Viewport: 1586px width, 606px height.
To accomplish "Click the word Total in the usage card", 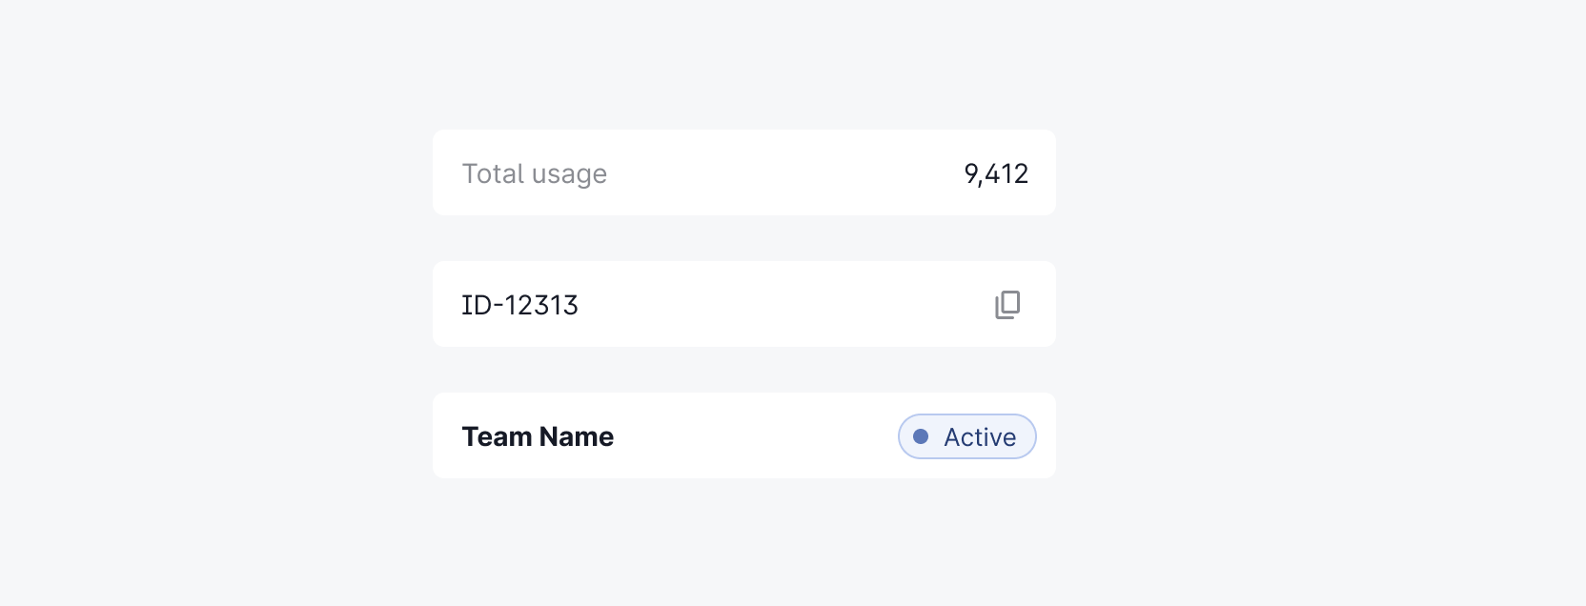I will pyautogui.click(x=493, y=173).
